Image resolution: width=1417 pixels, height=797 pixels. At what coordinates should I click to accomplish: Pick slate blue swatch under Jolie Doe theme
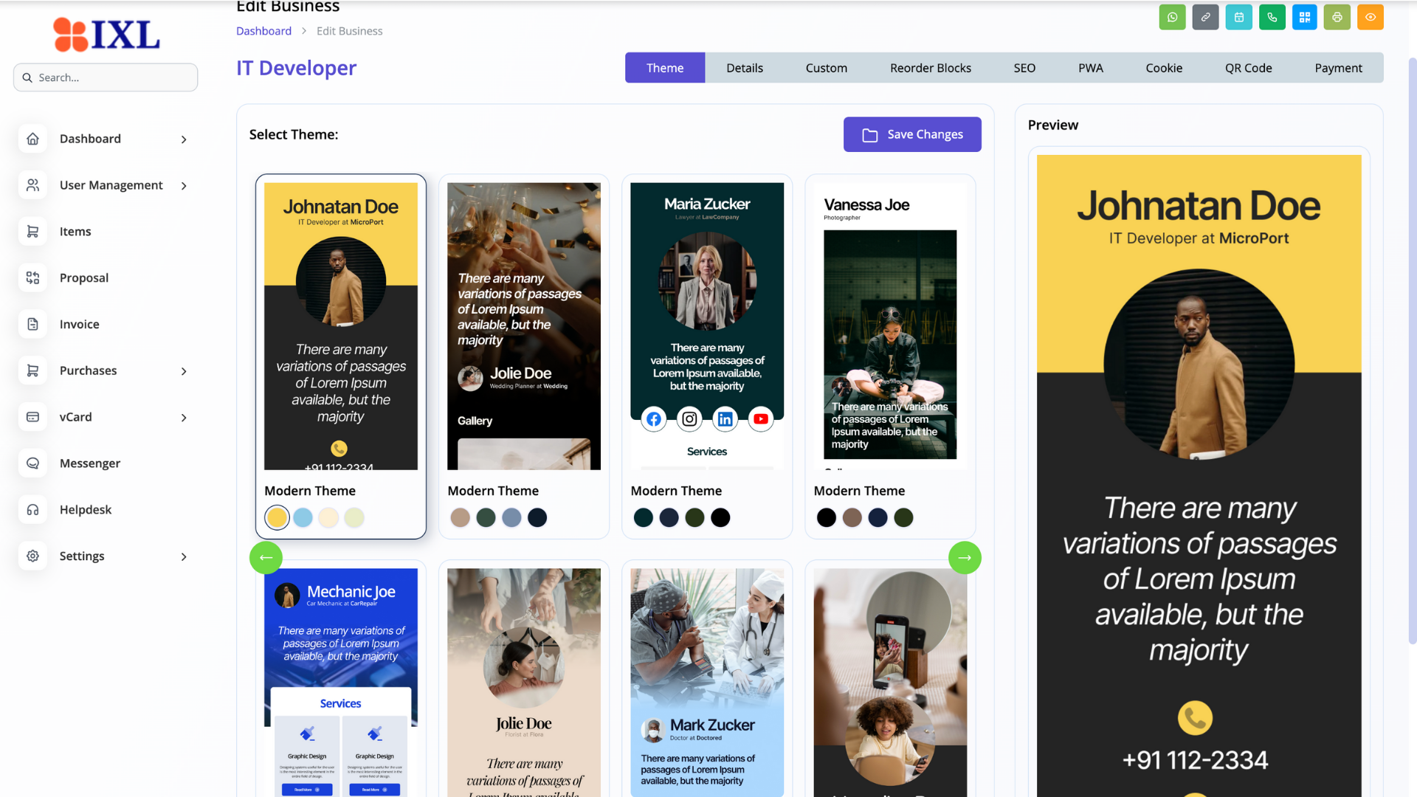pos(511,517)
